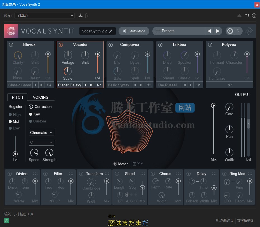
Task: Select High register
Action: click(x=10, y=115)
